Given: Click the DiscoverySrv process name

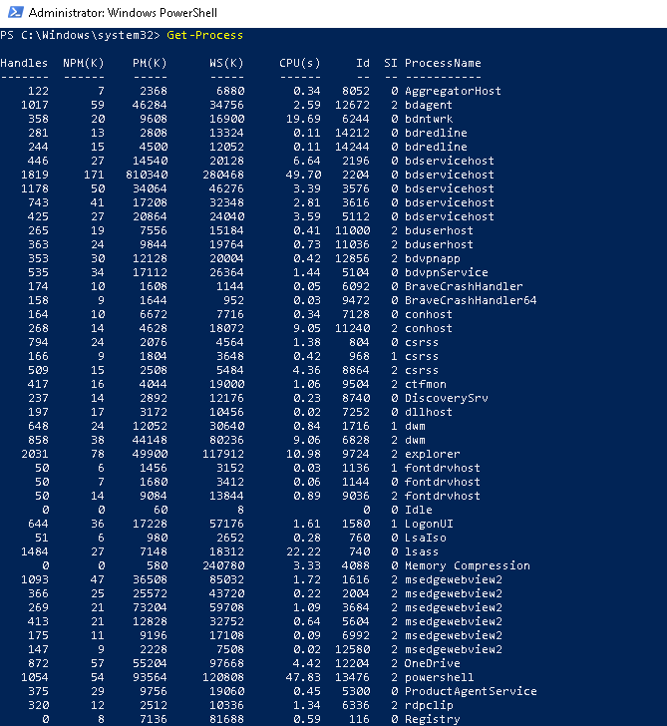Looking at the screenshot, I should [x=447, y=398].
